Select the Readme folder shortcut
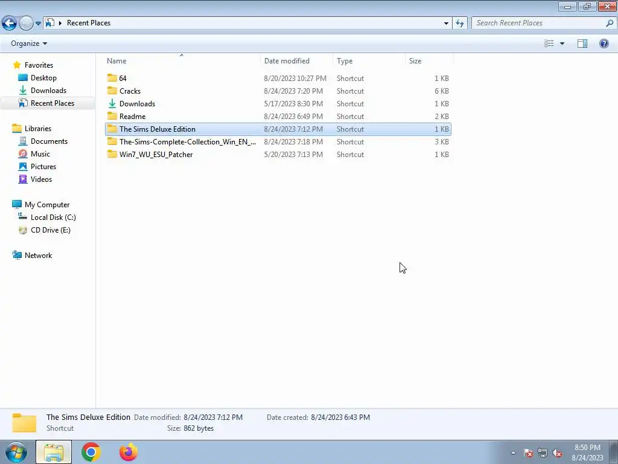This screenshot has width=618, height=464. [x=278, y=117]
